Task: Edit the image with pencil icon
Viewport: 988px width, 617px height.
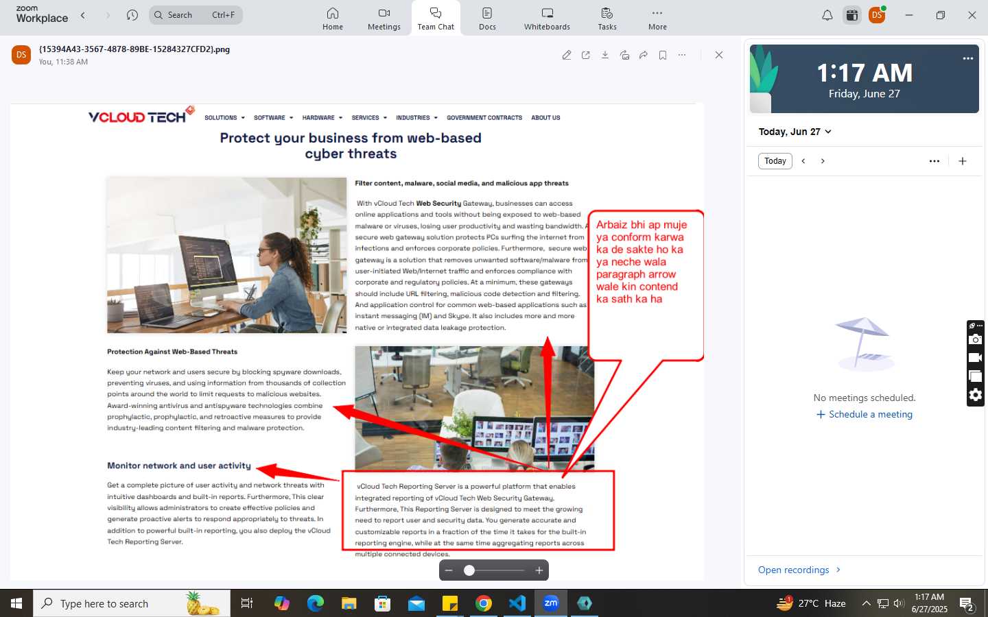Action: point(567,55)
